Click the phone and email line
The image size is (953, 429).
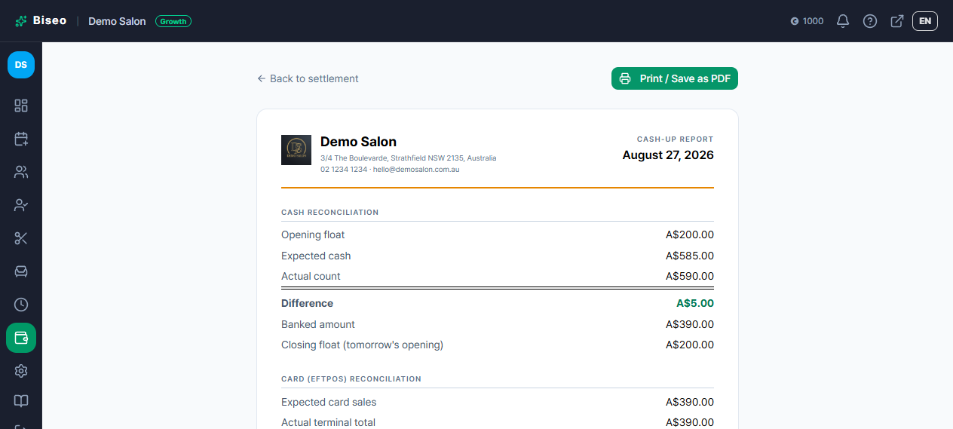[x=390, y=170]
